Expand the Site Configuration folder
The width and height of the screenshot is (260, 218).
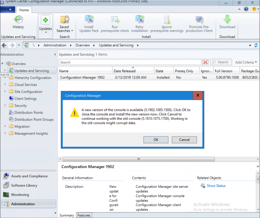click(5, 92)
